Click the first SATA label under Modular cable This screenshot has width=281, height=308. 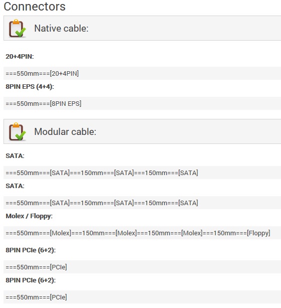pyautogui.click(x=15, y=156)
